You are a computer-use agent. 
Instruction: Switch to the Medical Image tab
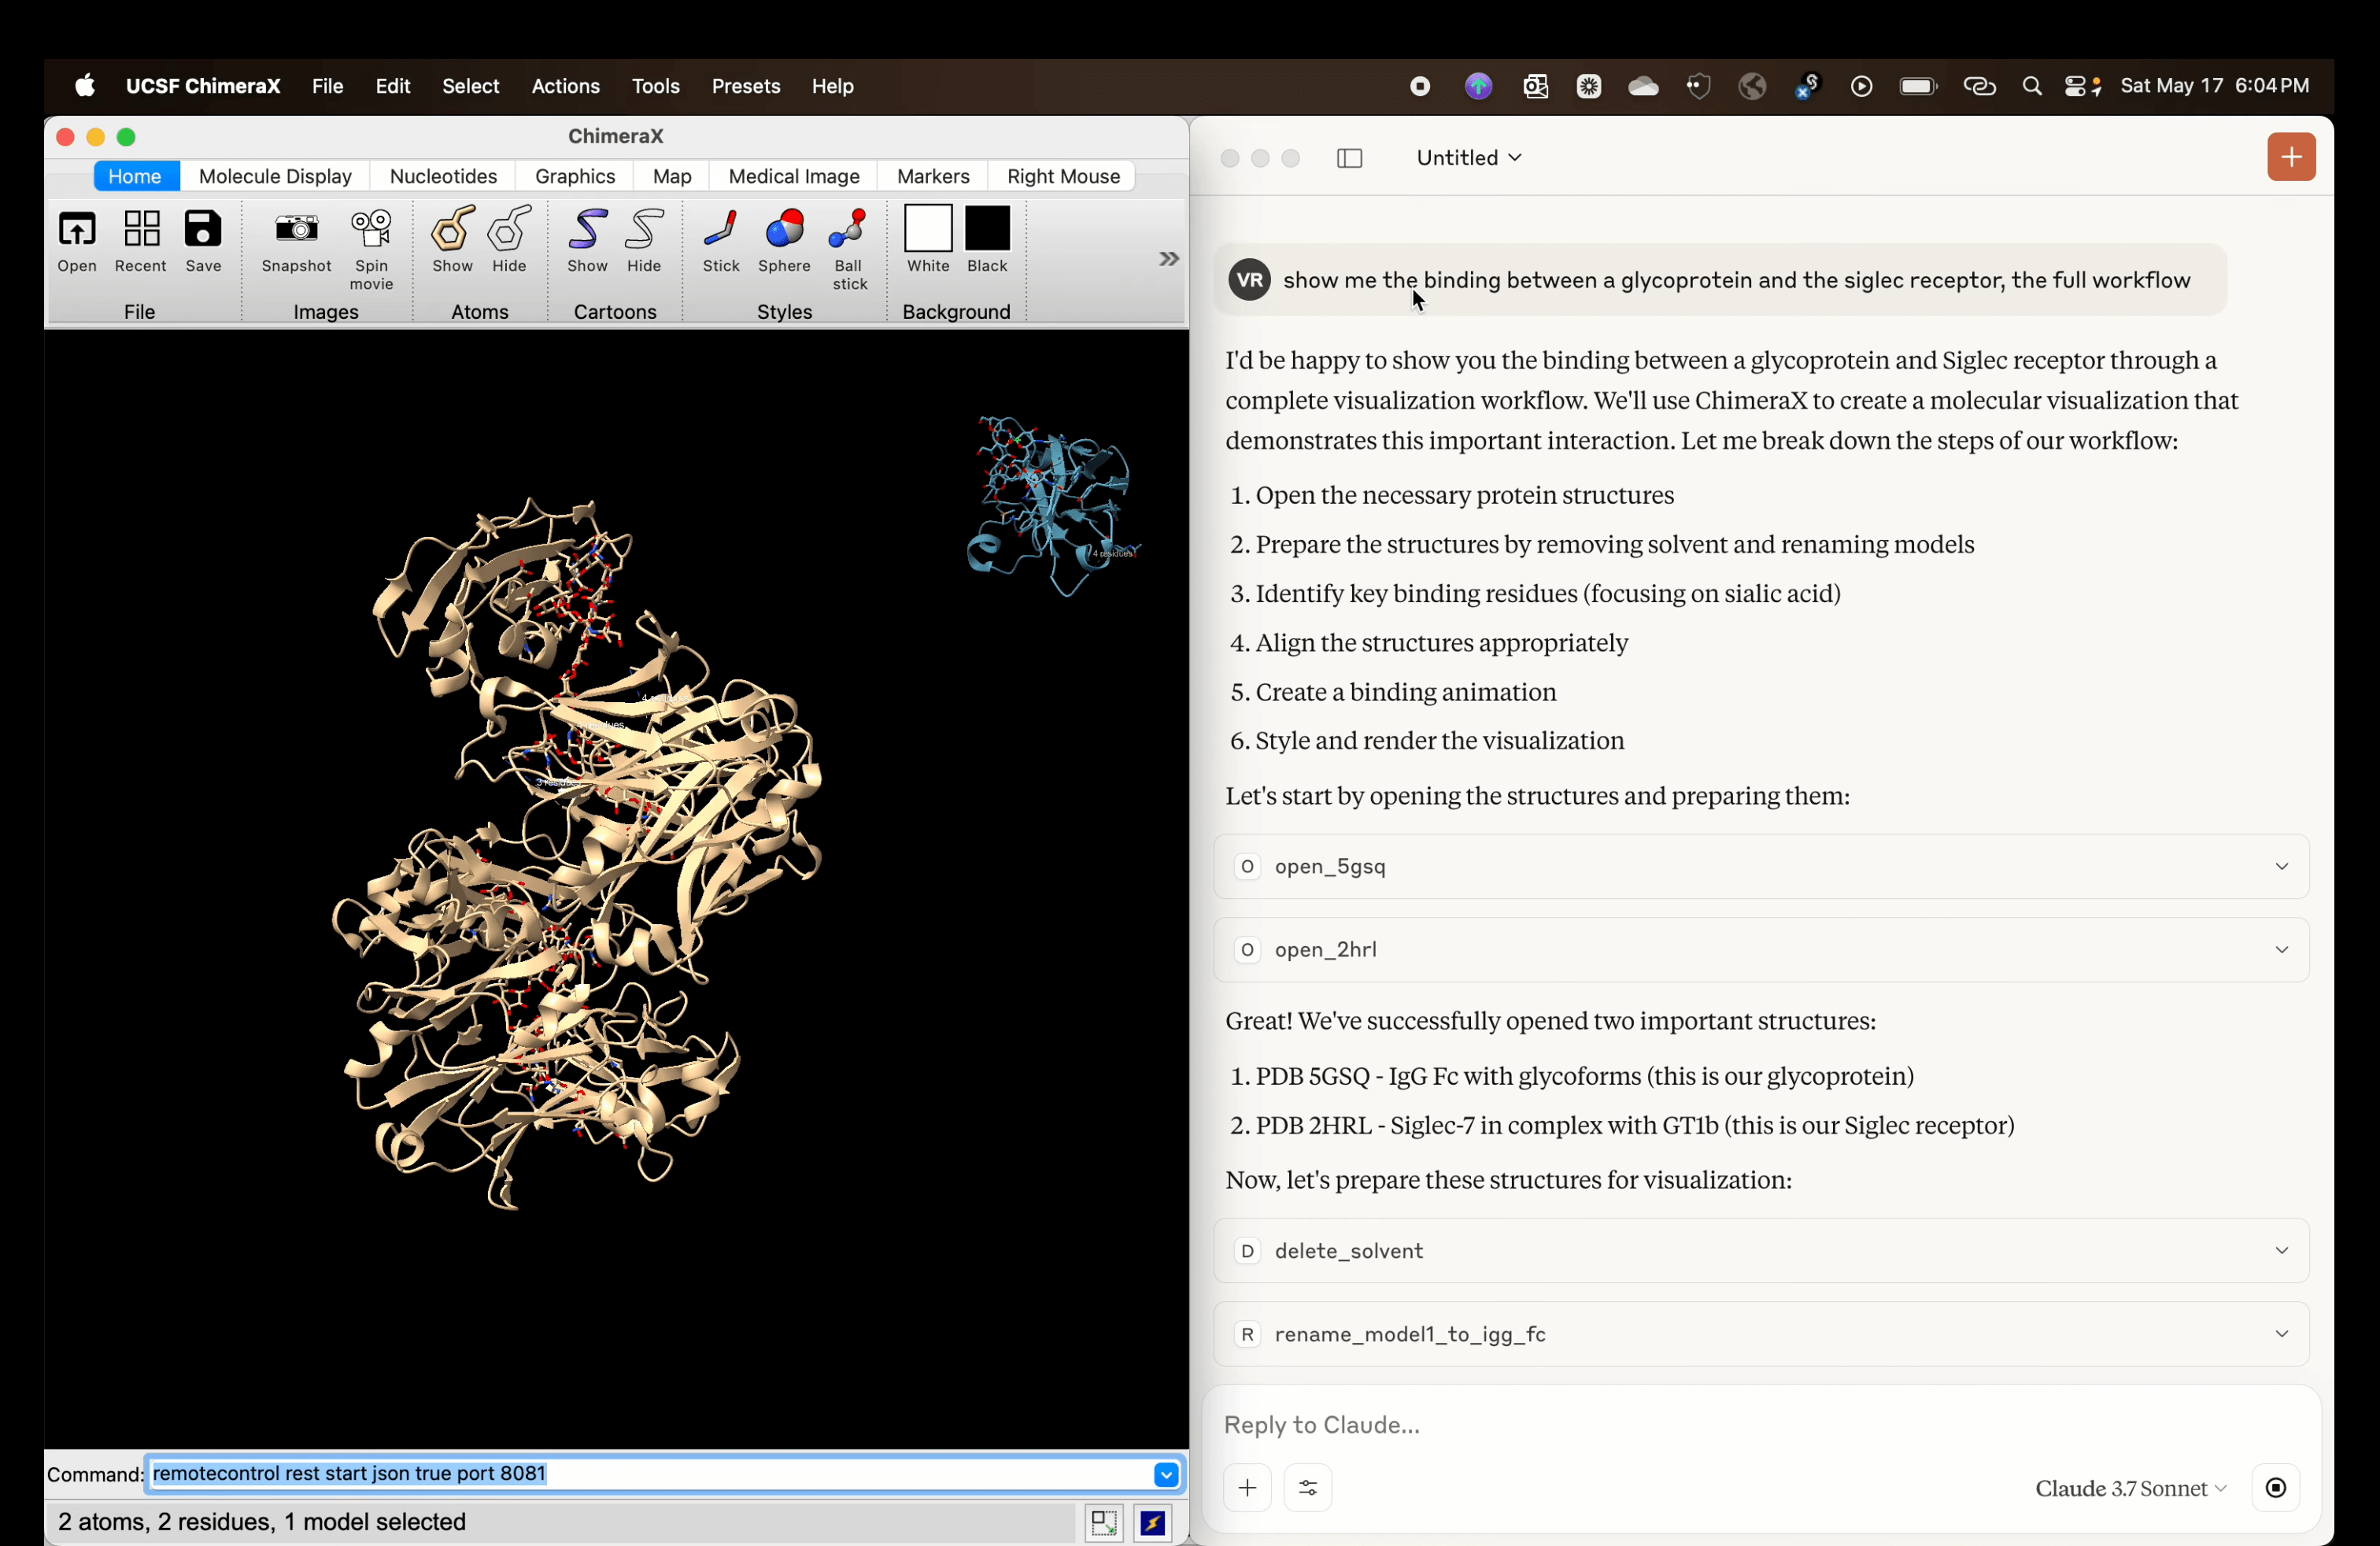point(794,176)
